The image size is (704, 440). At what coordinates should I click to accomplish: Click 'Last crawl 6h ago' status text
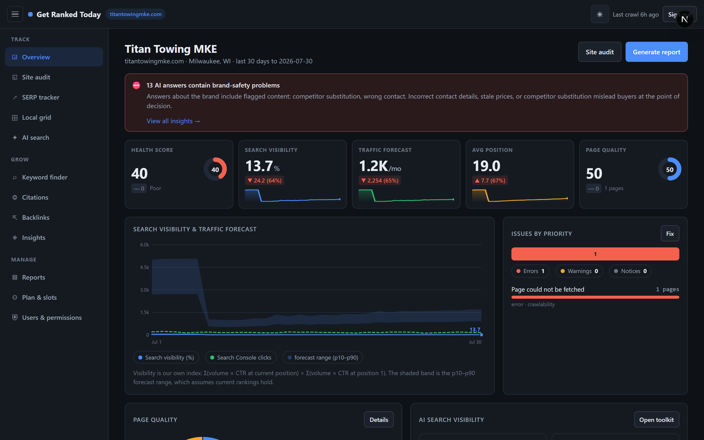[635, 15]
